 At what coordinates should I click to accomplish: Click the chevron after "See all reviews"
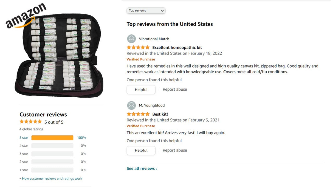(x=156, y=169)
